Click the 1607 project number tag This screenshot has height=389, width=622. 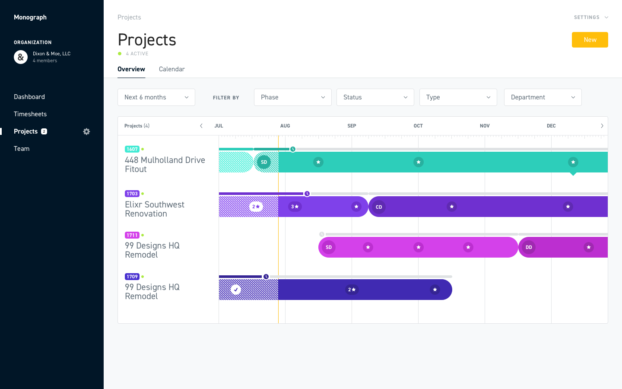(x=132, y=149)
